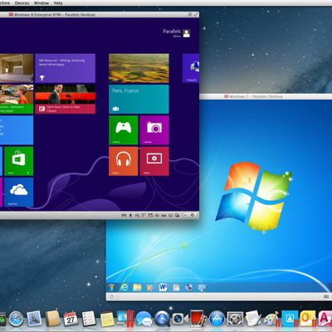The width and height of the screenshot is (332, 332).
Task: Open Windows Explorer folder in the Windows 7 taskbar
Action: [x=137, y=287]
